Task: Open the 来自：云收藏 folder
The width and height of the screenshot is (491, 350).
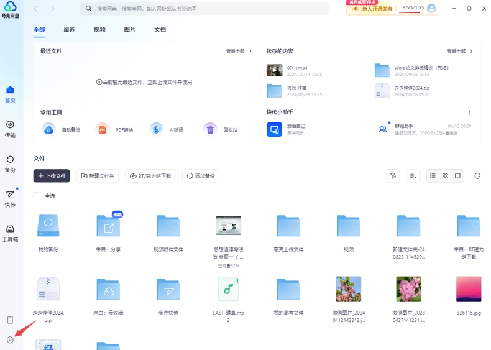Action: [x=108, y=289]
